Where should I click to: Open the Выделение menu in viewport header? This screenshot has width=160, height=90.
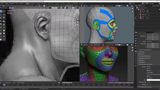pos(20,8)
